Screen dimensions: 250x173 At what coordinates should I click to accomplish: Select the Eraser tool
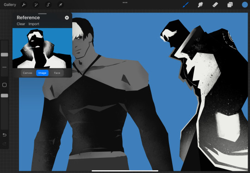[215, 5]
